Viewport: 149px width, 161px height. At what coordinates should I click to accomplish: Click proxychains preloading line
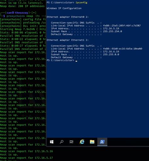[23, 23]
